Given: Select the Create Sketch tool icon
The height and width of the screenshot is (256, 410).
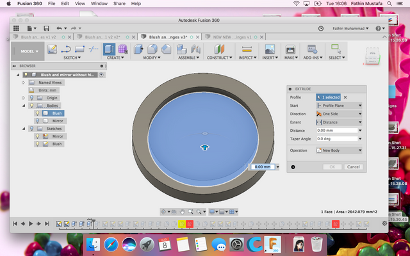Looking at the screenshot, I should tap(53, 49).
